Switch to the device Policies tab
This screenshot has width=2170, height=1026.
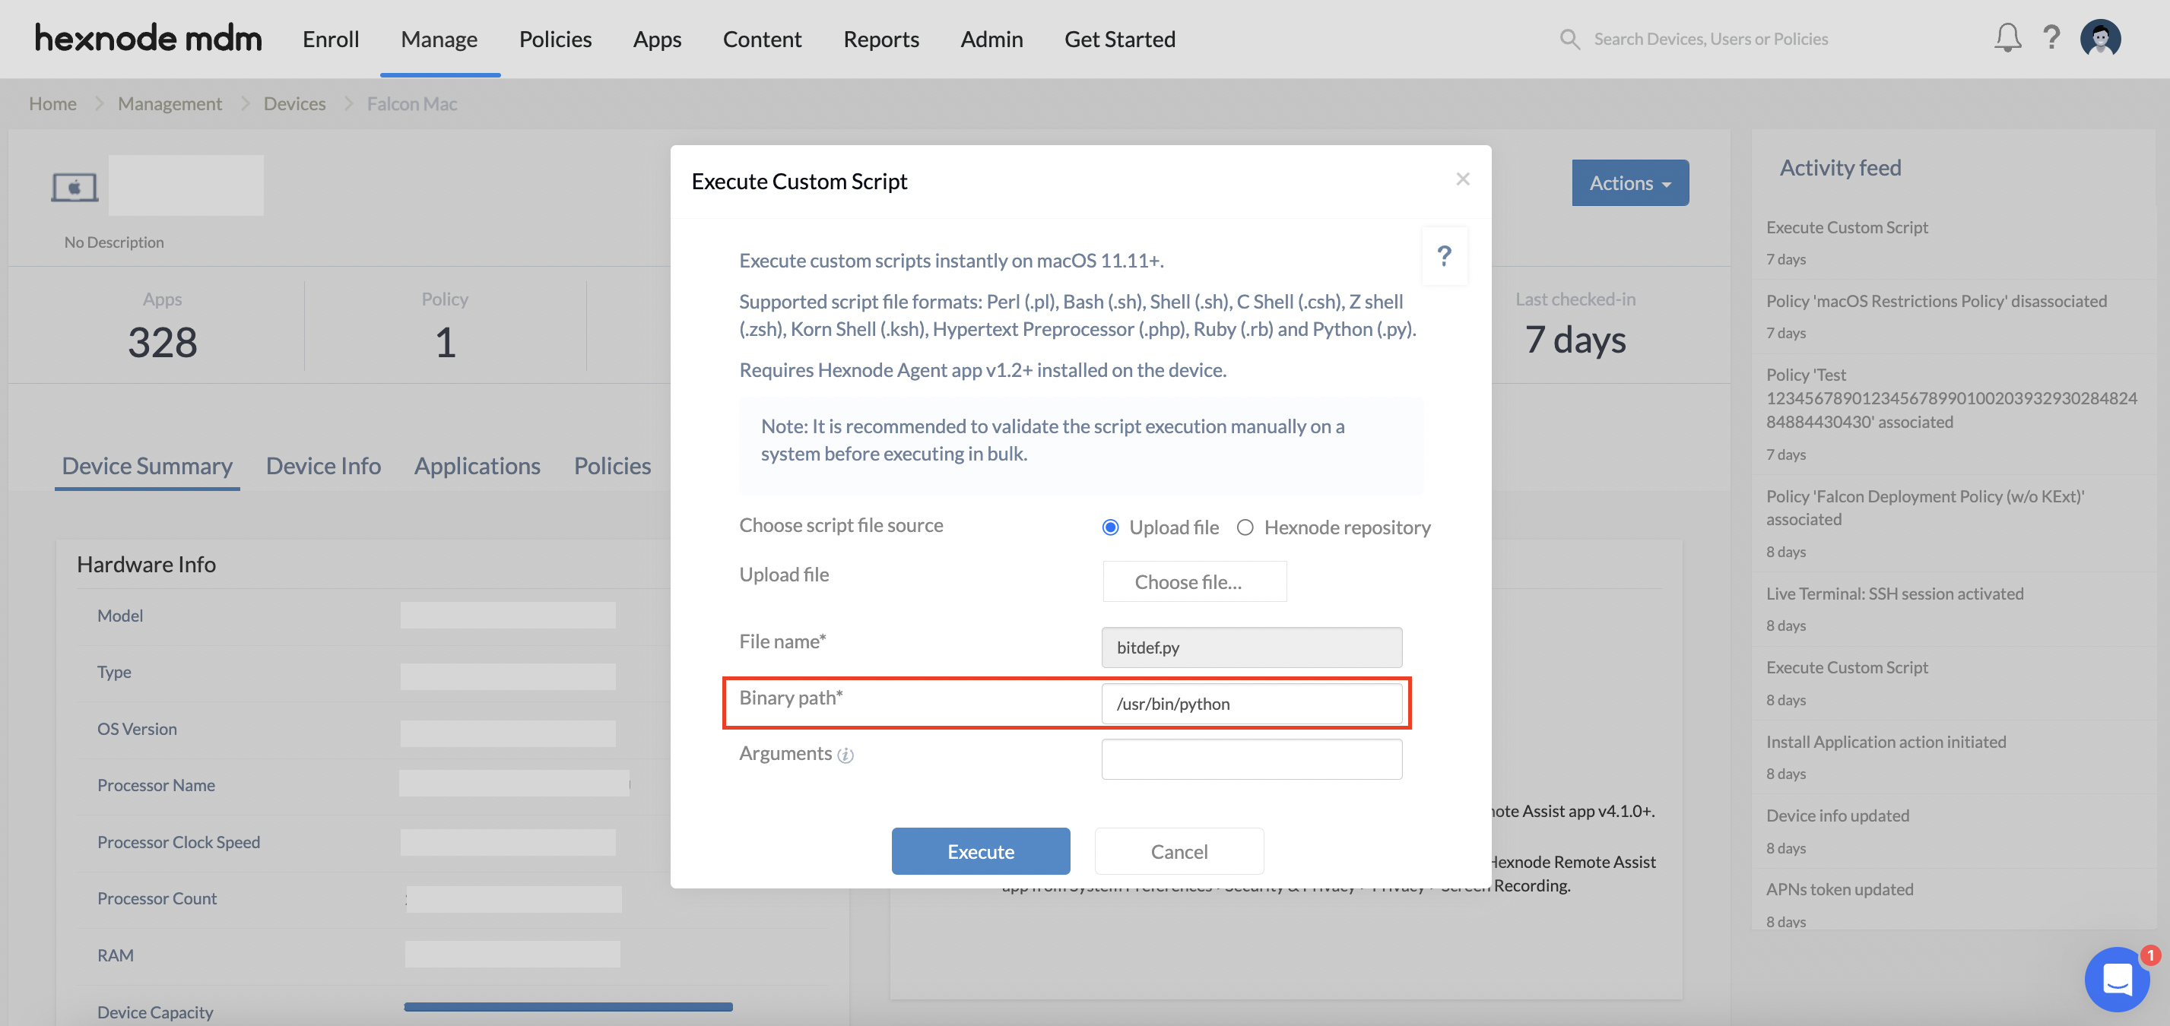coord(612,465)
